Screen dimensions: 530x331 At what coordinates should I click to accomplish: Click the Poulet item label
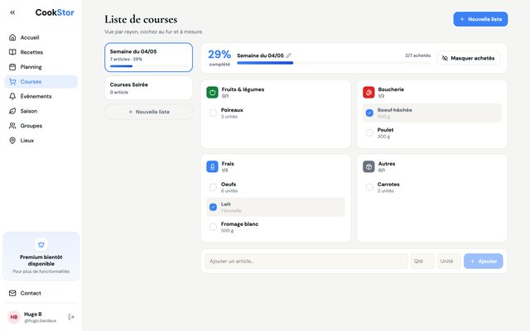[385, 130]
